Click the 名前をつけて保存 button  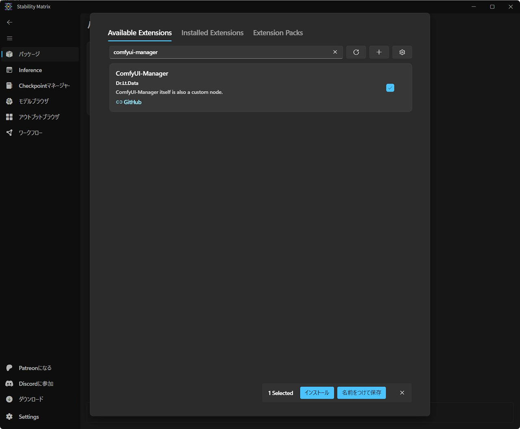click(x=362, y=393)
